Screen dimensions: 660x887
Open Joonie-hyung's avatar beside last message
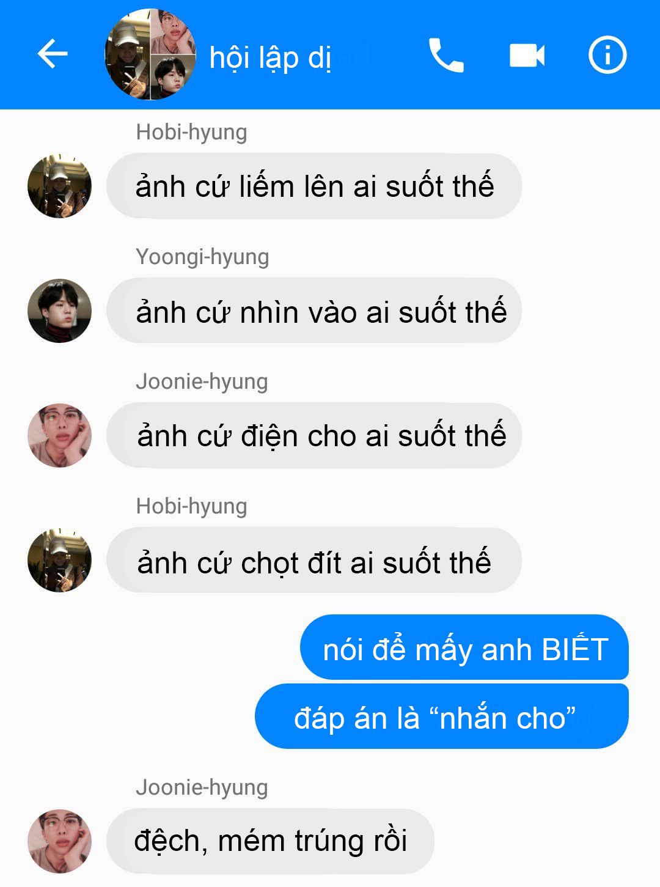tap(59, 841)
